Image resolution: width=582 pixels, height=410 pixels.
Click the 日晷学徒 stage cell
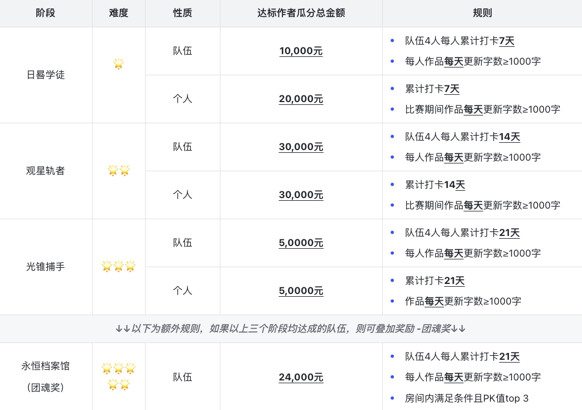pos(46,75)
